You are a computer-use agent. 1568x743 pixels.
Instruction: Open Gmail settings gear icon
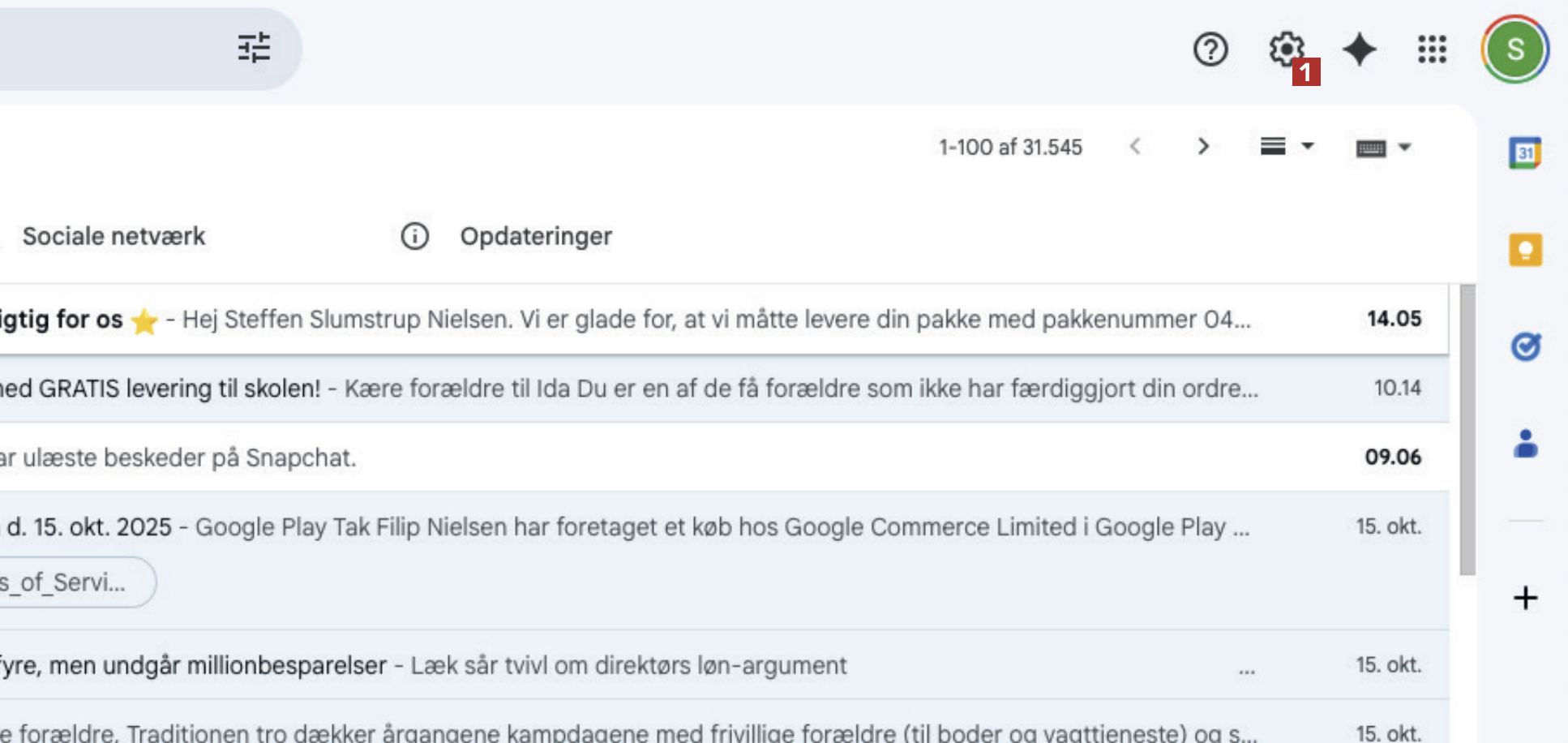[1286, 49]
